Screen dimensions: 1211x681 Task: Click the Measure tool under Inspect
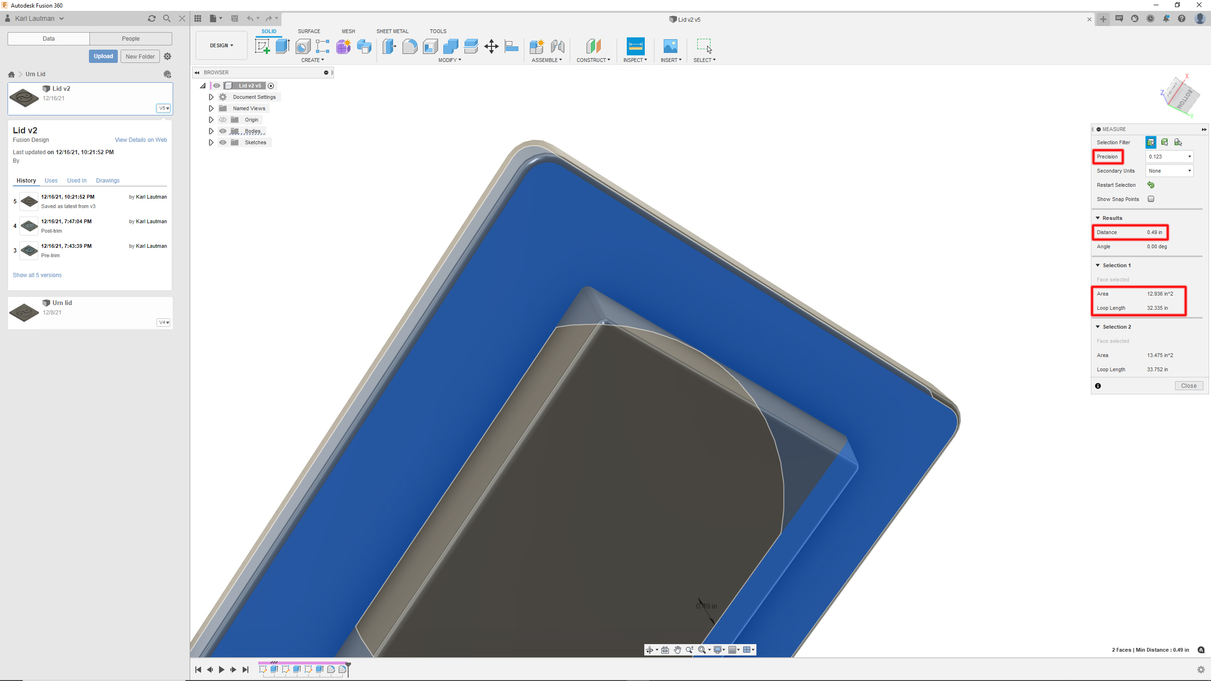(x=635, y=46)
